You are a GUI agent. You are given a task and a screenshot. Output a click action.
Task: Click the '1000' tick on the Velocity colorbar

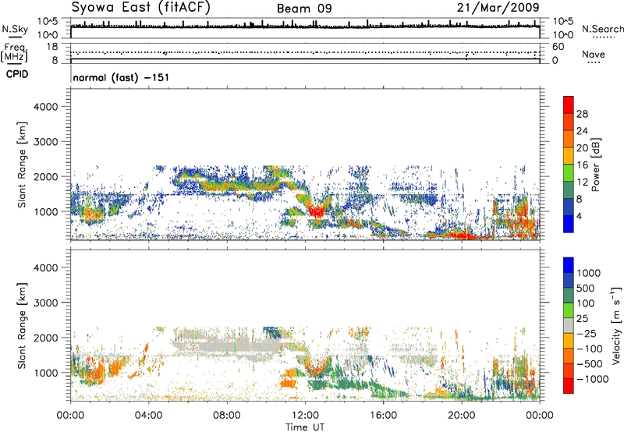point(589,273)
